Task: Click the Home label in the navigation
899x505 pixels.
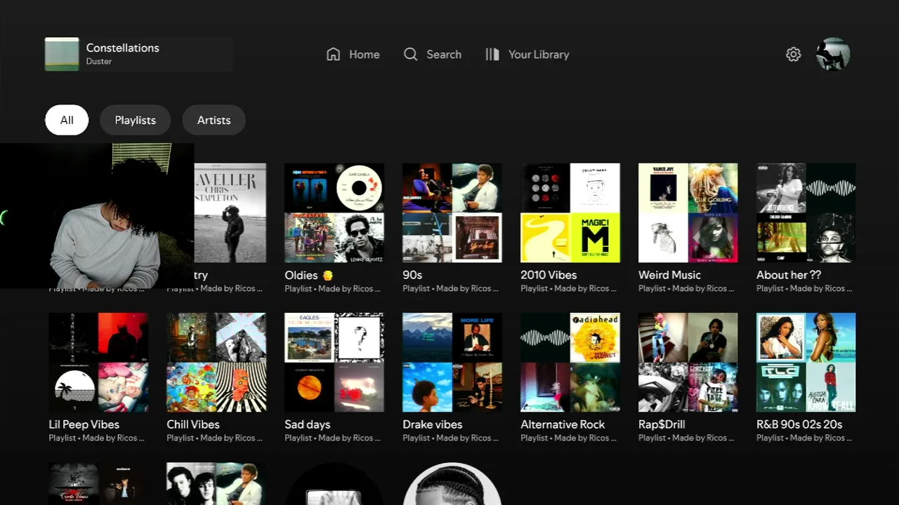Action: point(365,54)
